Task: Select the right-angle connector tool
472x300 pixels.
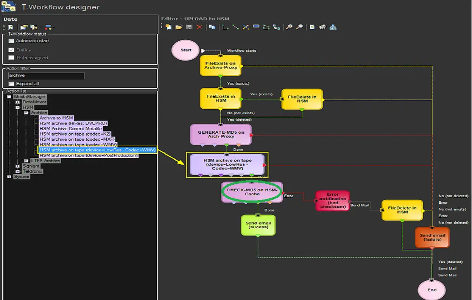Action: click(225, 27)
